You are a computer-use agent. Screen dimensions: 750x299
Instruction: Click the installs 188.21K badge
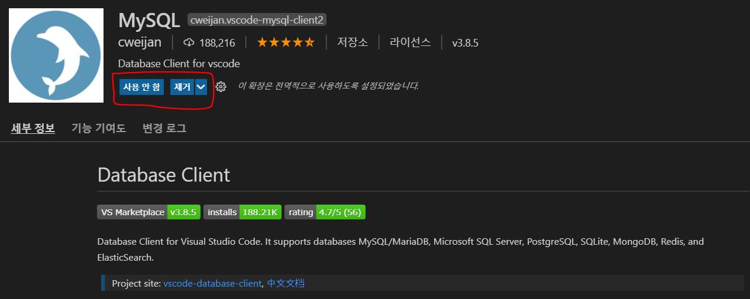243,212
